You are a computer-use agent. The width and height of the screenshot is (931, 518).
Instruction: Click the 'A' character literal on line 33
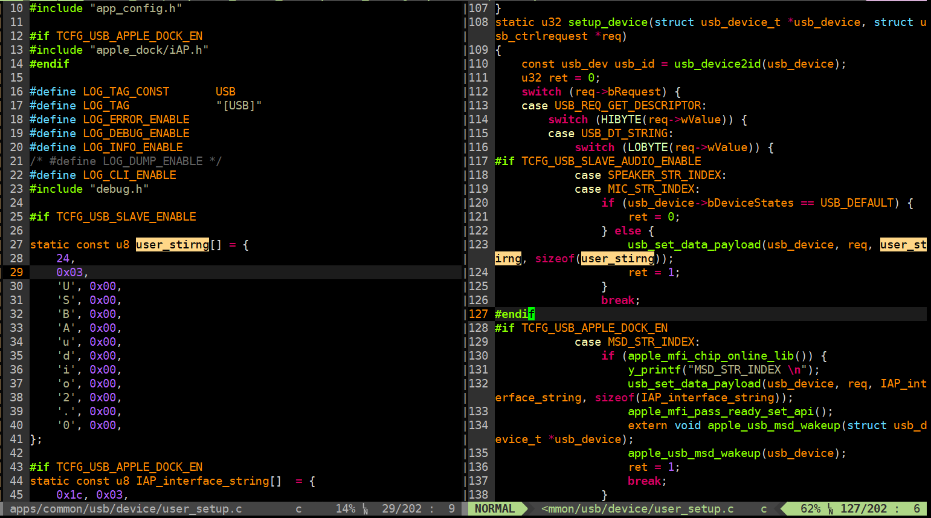(66, 328)
